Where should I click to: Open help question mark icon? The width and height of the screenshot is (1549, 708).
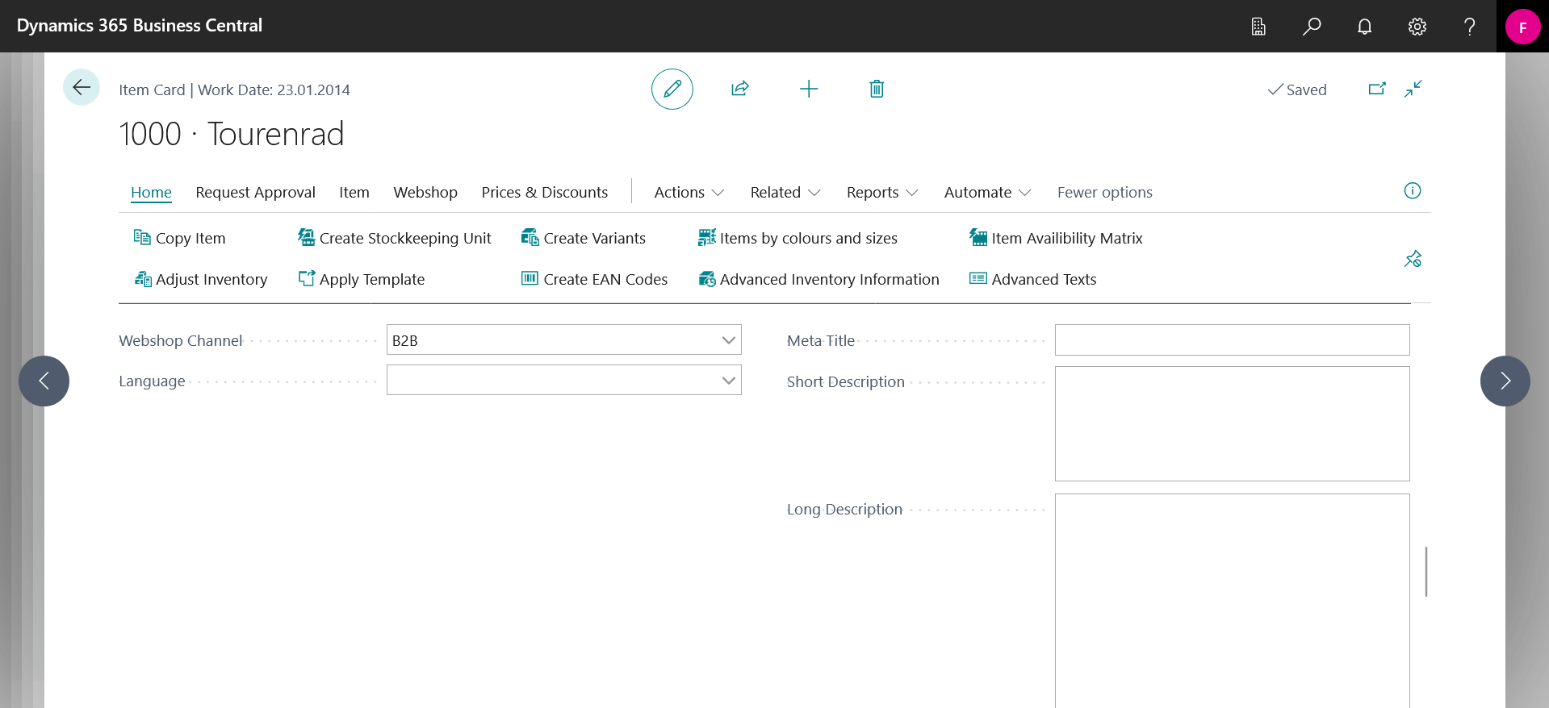1470,27
